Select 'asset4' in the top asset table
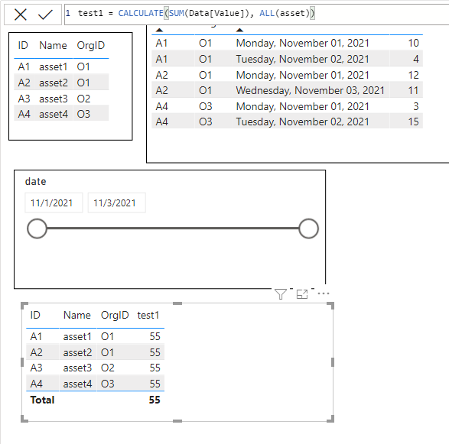 tap(54, 114)
